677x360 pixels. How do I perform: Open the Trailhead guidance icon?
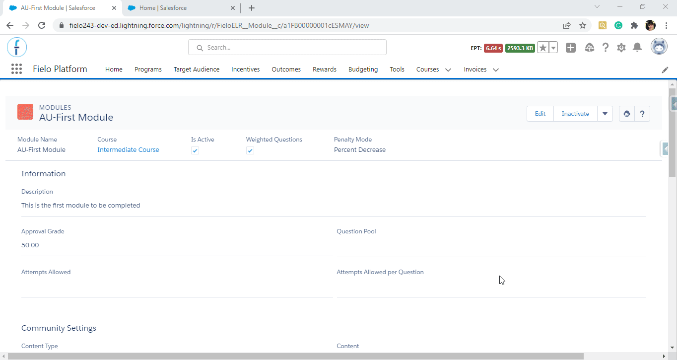click(590, 48)
